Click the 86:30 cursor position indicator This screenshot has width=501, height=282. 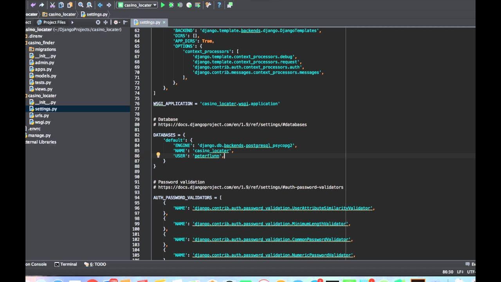[448, 272]
